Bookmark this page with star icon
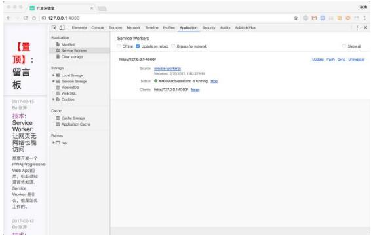371x236 pixels. [x=296, y=18]
